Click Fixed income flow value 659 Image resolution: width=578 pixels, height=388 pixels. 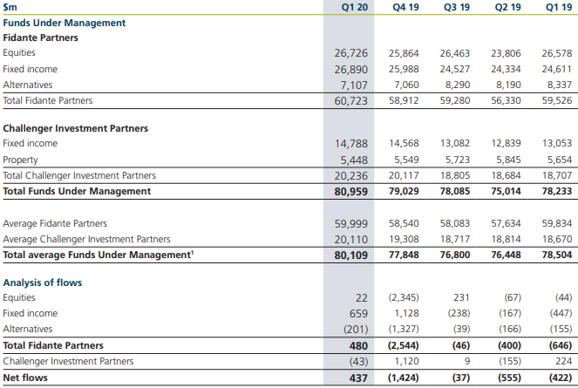click(x=358, y=314)
